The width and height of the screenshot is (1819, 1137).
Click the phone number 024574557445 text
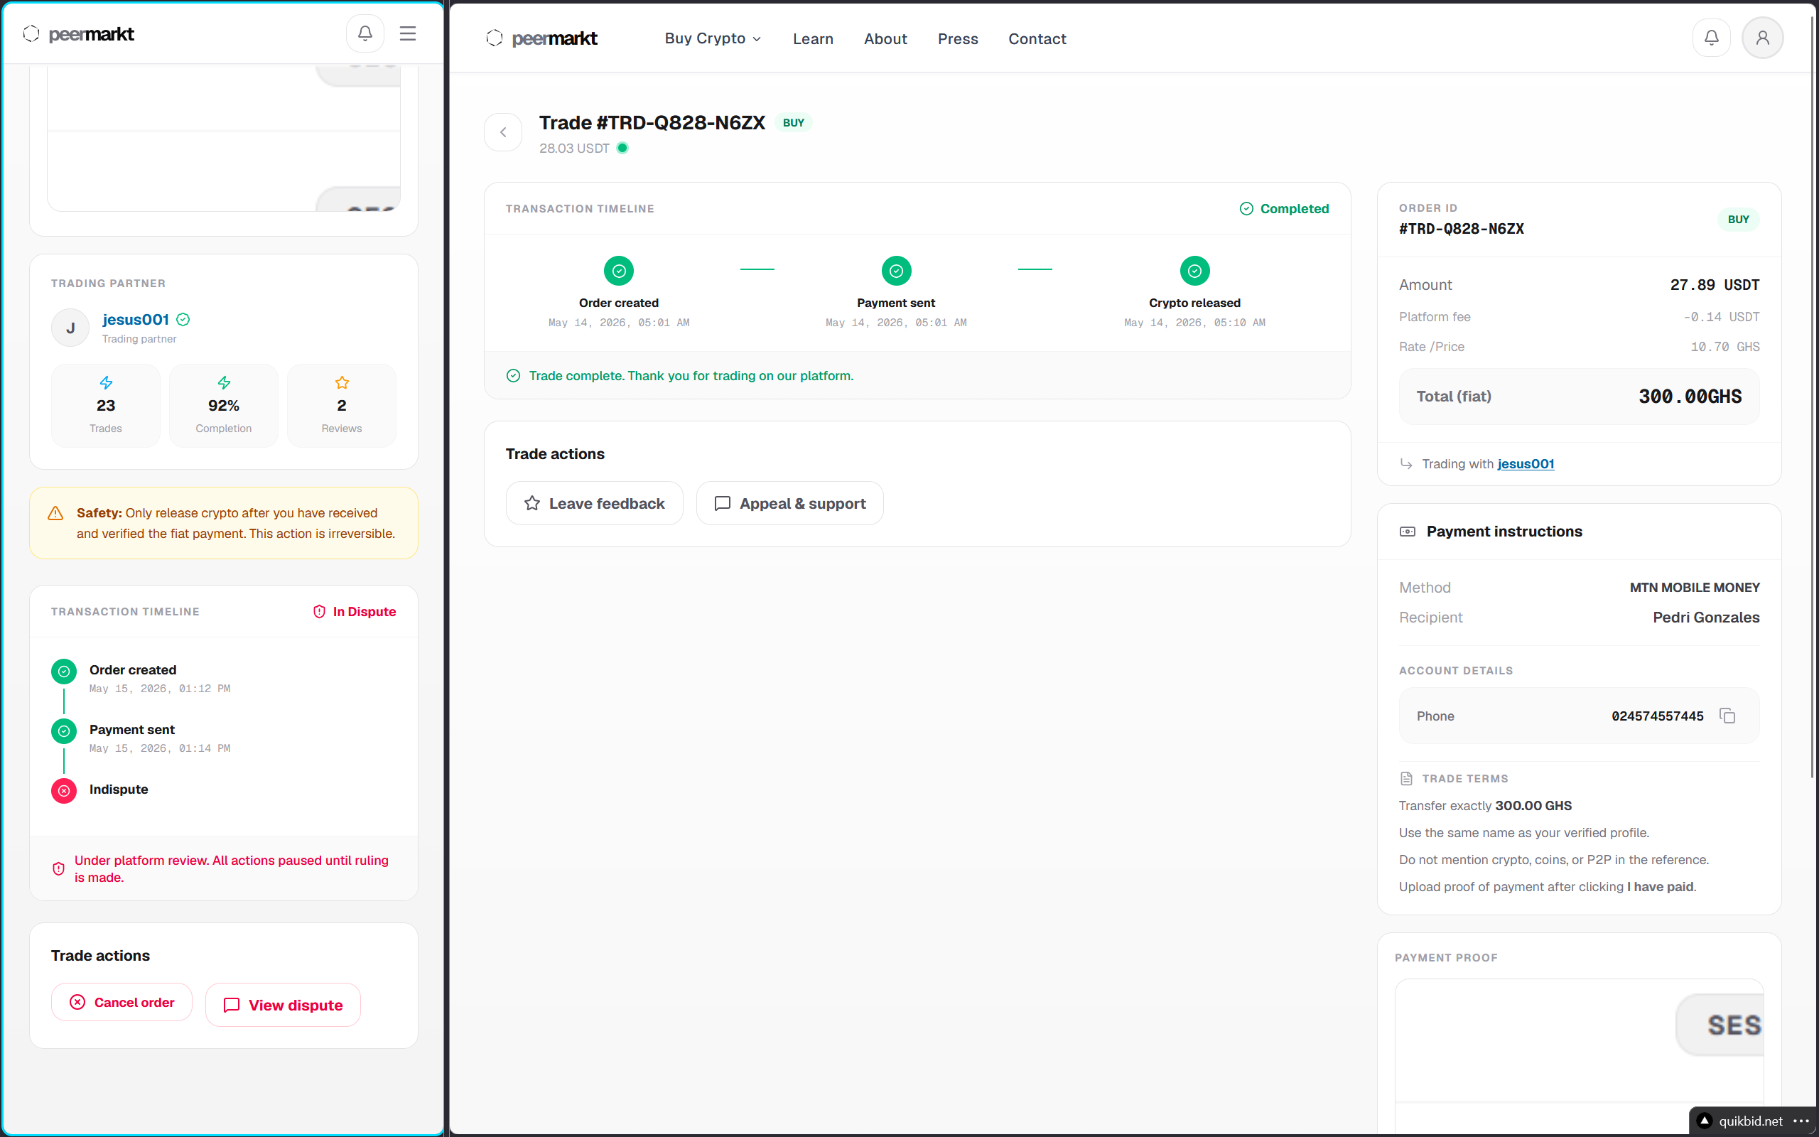(x=1658, y=716)
